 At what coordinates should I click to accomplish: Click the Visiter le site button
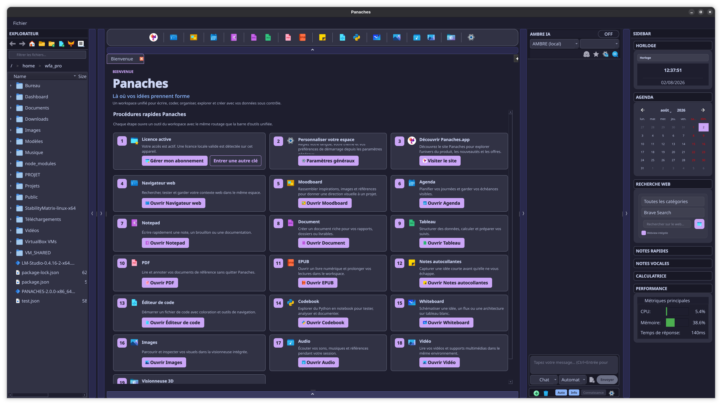[440, 161]
